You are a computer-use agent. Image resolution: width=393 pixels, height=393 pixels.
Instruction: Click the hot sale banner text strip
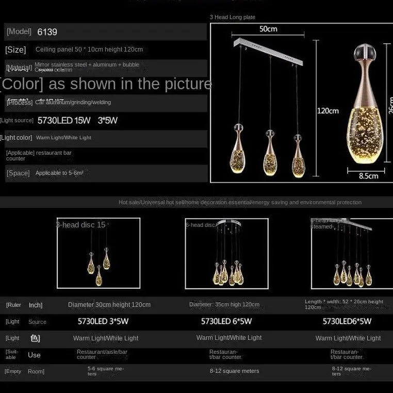[240, 202]
